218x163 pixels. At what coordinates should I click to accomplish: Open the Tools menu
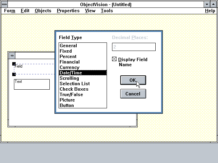[x=107, y=11]
